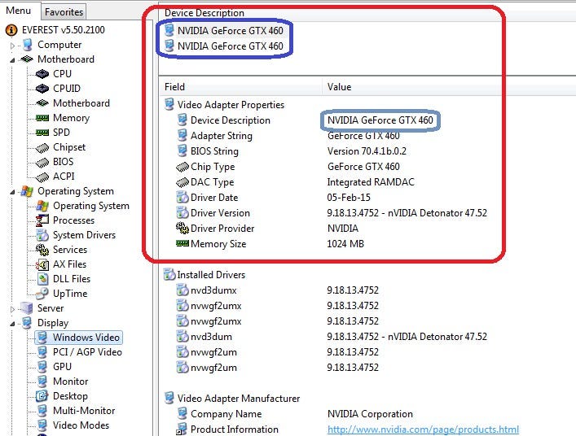The width and height of the screenshot is (576, 436).
Task: Expand the Server tree node
Action: [12, 309]
